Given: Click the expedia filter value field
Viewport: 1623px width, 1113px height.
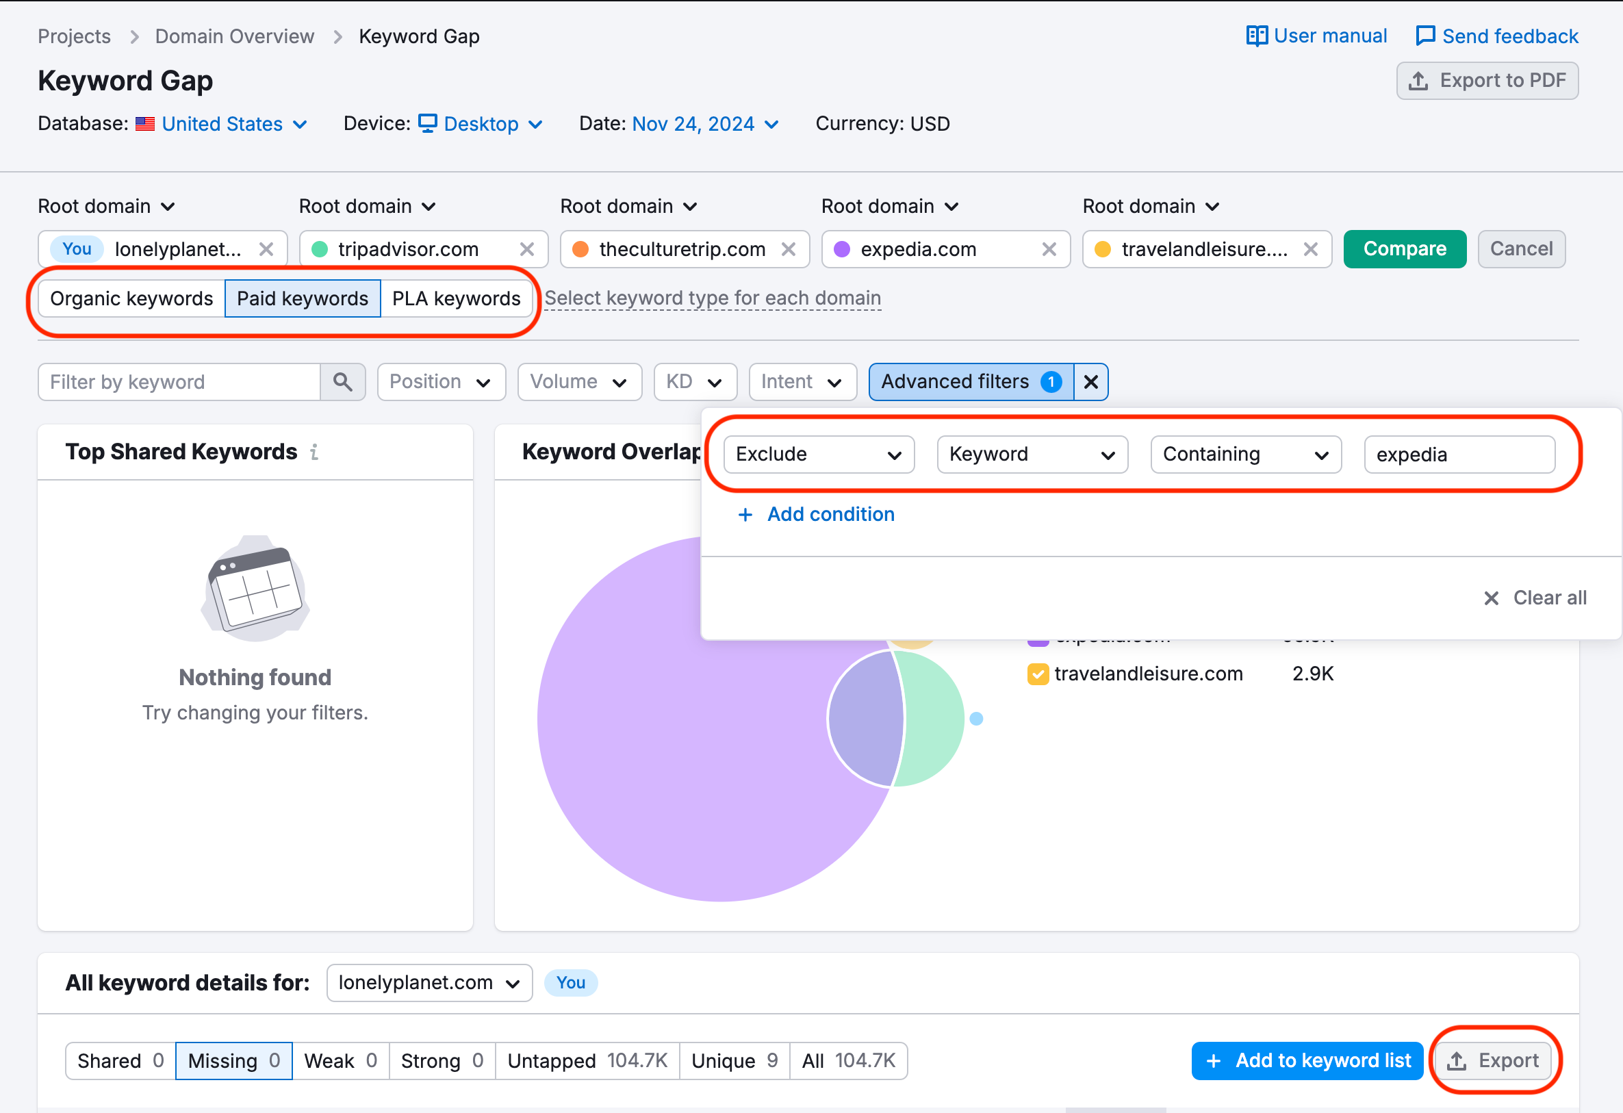Looking at the screenshot, I should click(x=1459, y=455).
